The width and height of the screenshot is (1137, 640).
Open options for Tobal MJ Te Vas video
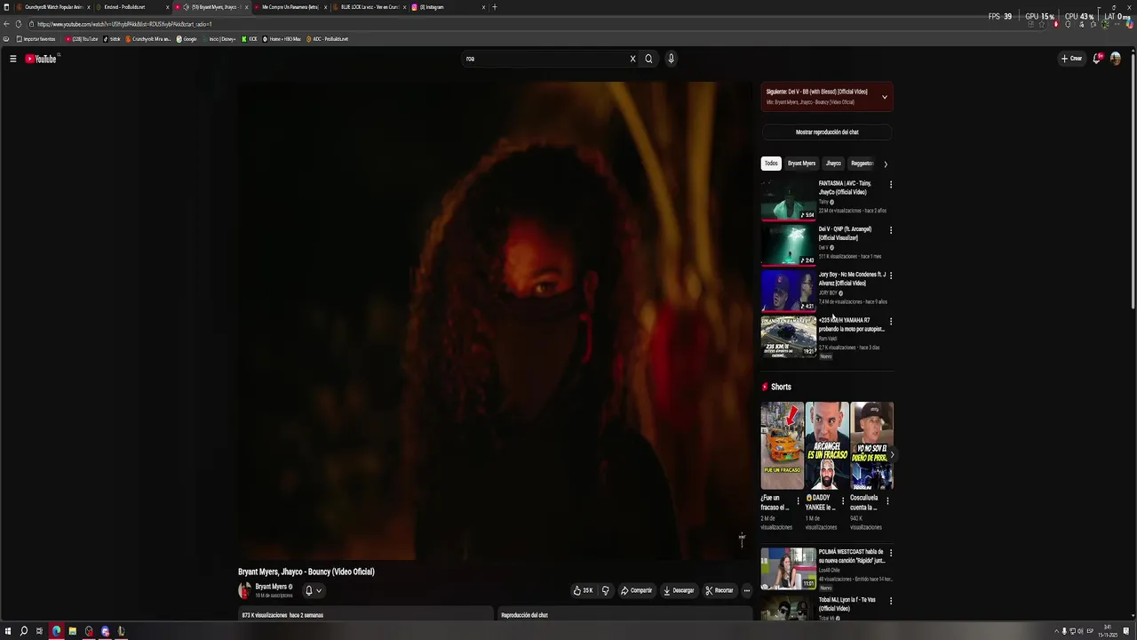[891, 601]
